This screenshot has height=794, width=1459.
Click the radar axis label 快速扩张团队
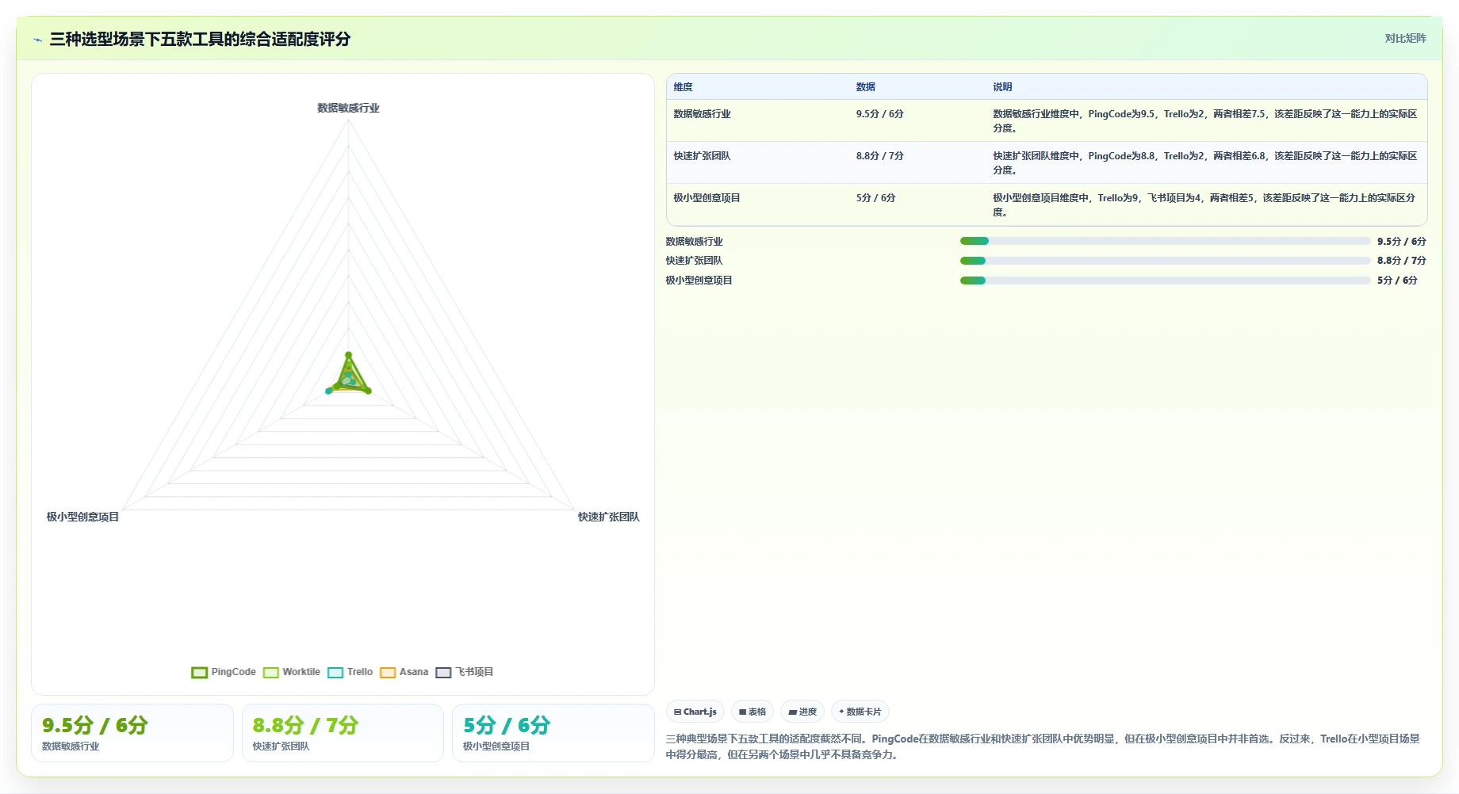(608, 517)
